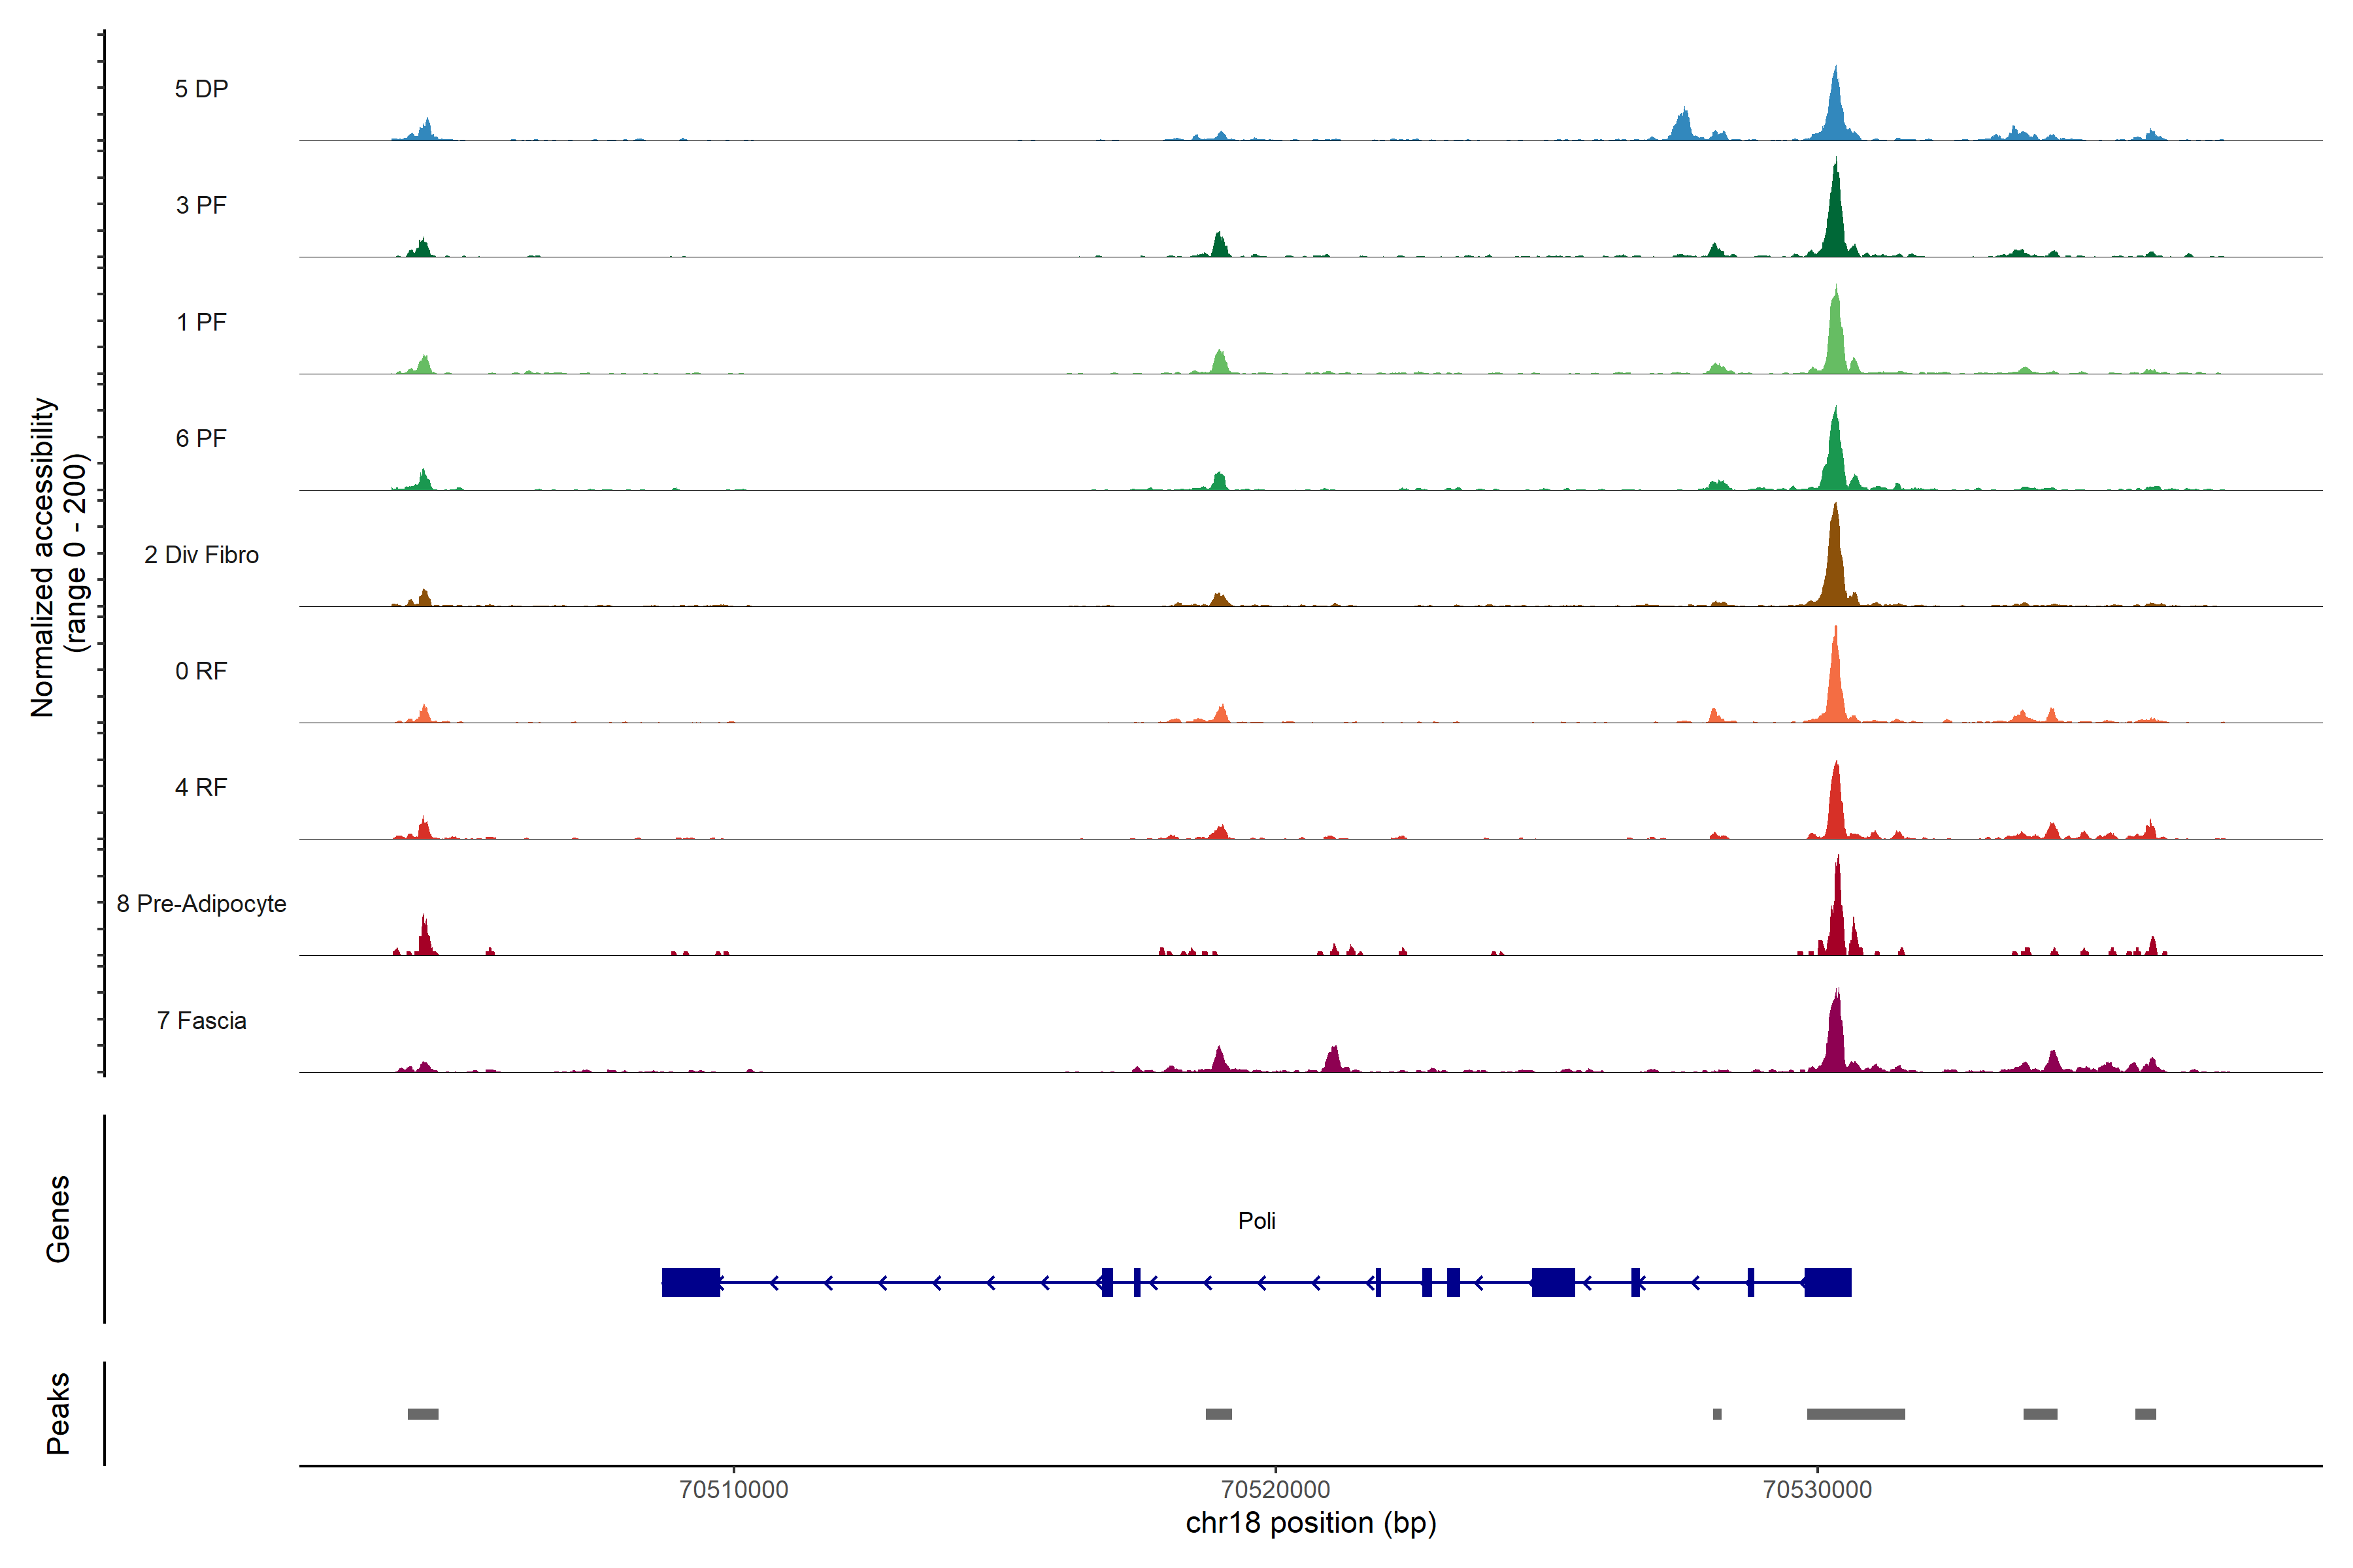Click the leftmost gray peak bar
2353x1568 pixels.
(x=423, y=1414)
